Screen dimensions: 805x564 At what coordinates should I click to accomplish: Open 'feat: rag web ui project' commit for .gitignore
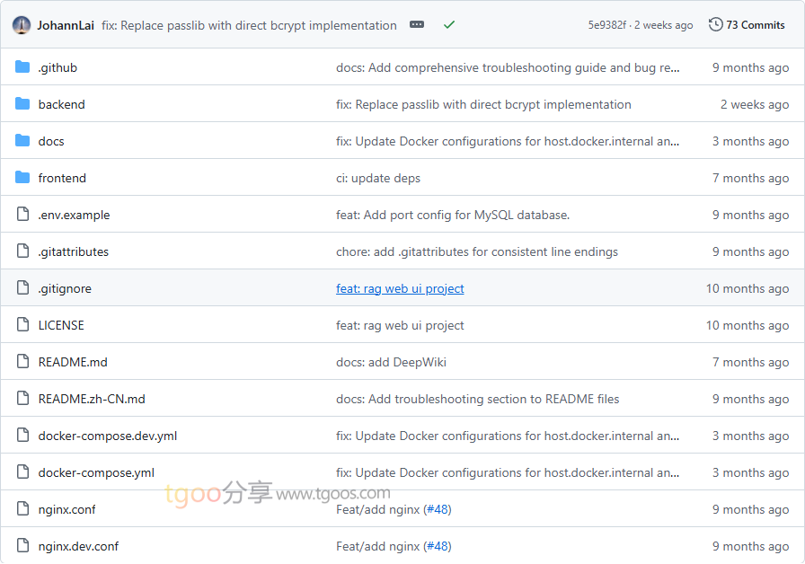400,288
